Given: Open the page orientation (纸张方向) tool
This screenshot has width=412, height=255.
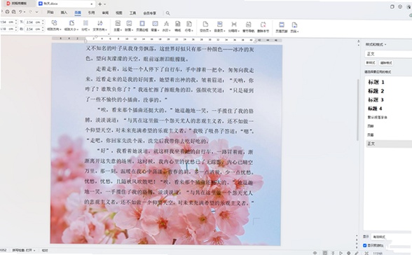Looking at the screenshot, I should (54, 25).
